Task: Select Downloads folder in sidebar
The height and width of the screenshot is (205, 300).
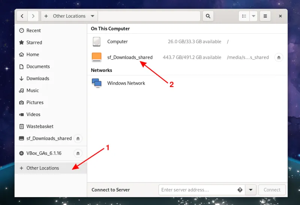Action: (37, 79)
